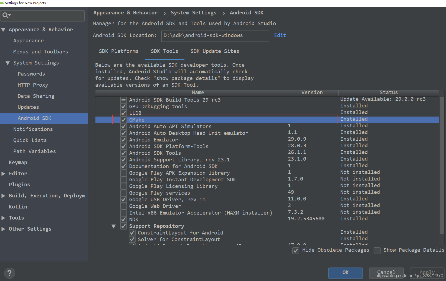446x281 pixels.
Task: Open Keymap settings
Action: pyautogui.click(x=18, y=163)
